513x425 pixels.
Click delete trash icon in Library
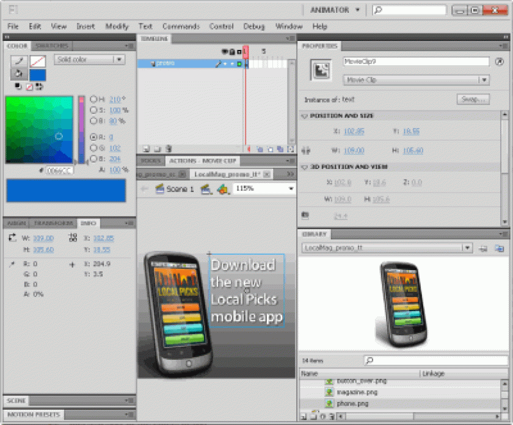pos(332,416)
